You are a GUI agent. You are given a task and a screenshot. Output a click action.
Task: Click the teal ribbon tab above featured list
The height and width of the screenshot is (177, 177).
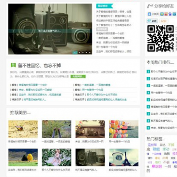tap(104, 6)
